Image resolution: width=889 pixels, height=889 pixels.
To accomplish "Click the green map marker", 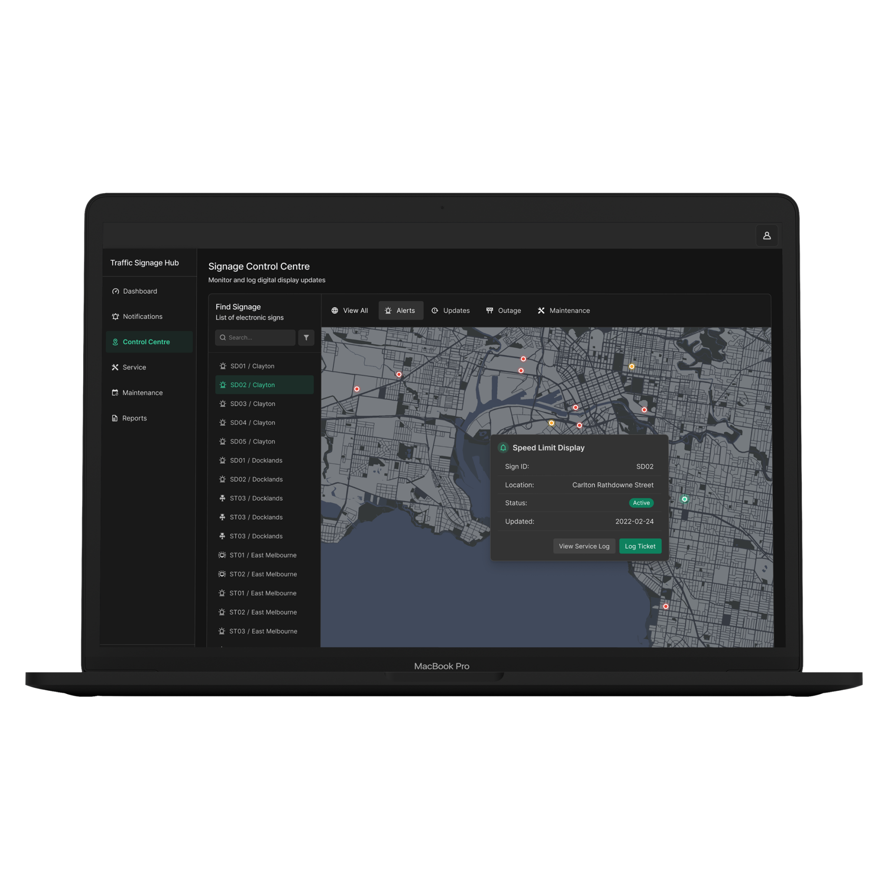I will click(684, 499).
